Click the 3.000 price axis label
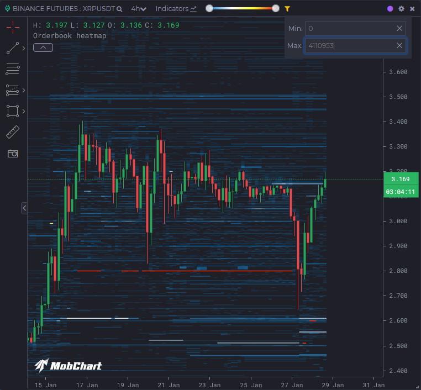Viewport: 421px width, 390px height. [398, 221]
